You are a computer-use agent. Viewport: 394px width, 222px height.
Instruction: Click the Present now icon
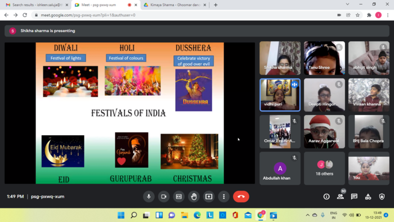(x=209, y=196)
